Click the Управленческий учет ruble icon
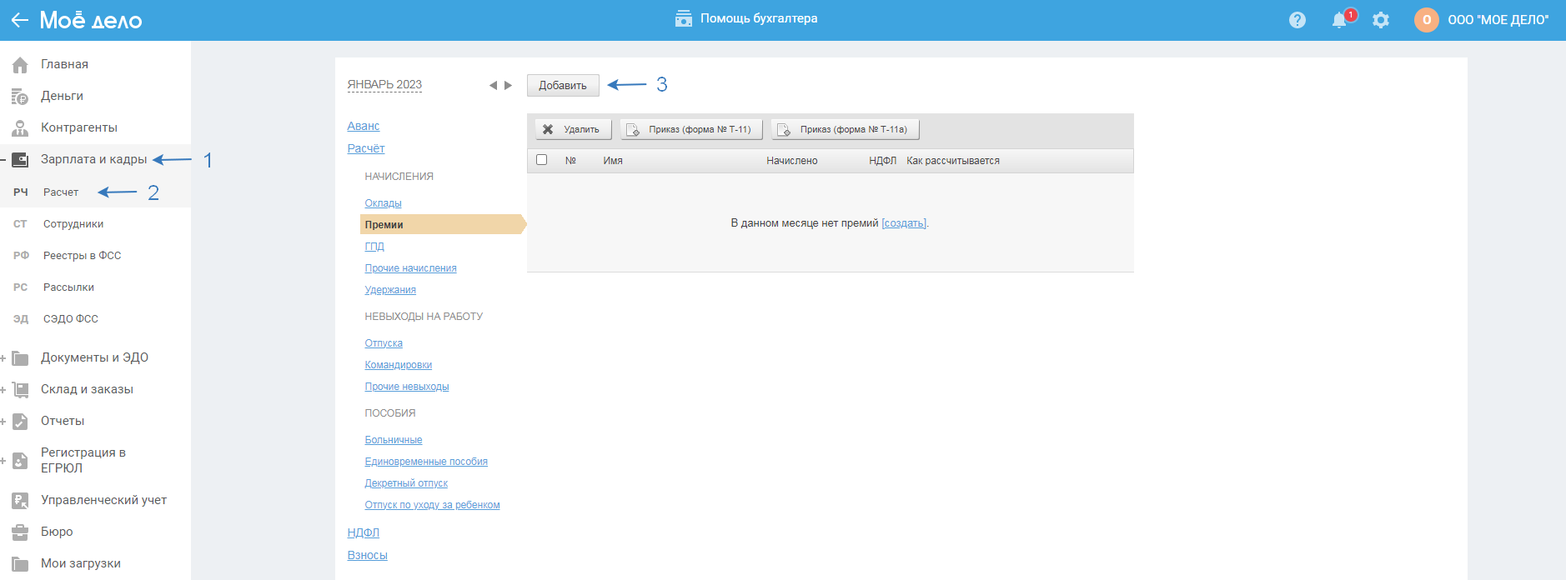The height and width of the screenshot is (580, 1566). [20, 500]
